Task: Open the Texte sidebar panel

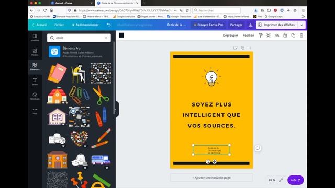Action: pyautogui.click(x=35, y=81)
